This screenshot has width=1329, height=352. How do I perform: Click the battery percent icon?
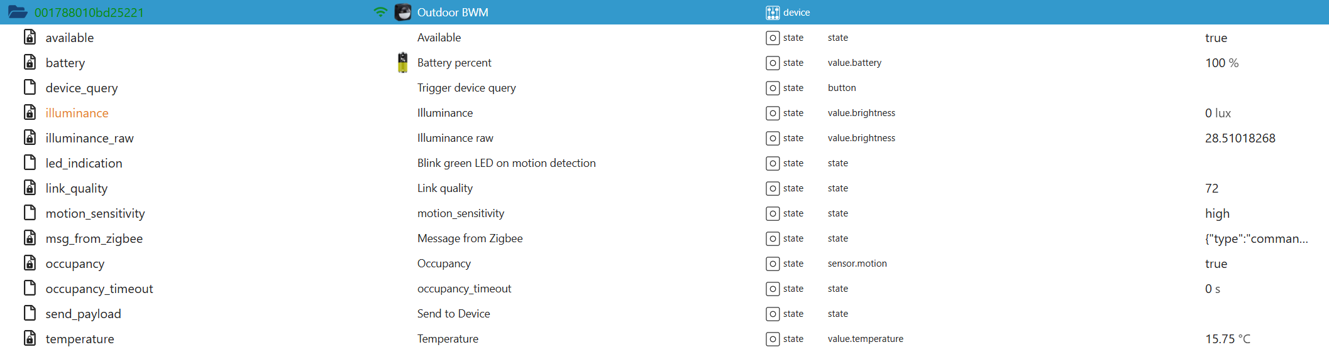click(x=403, y=63)
